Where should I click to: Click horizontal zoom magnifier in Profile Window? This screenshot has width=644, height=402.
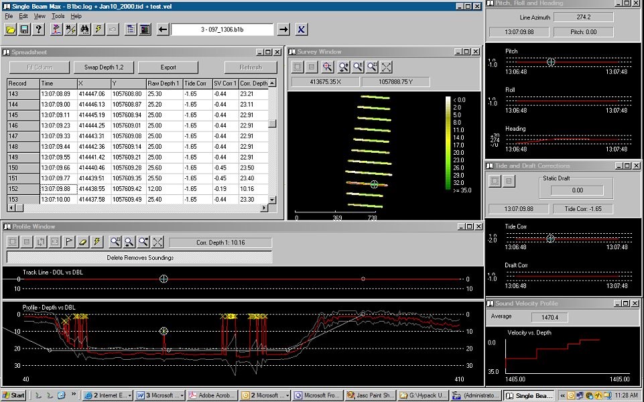(x=129, y=242)
